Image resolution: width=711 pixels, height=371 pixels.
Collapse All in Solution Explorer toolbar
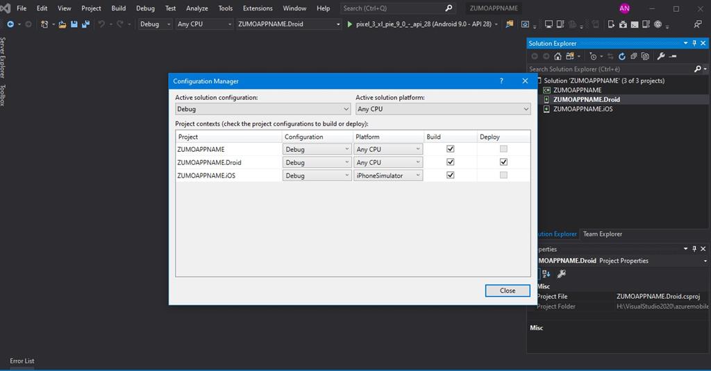coord(634,56)
